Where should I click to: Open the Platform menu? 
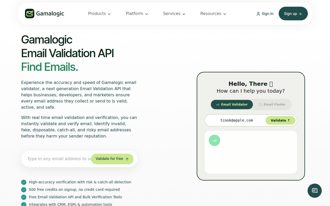(137, 14)
